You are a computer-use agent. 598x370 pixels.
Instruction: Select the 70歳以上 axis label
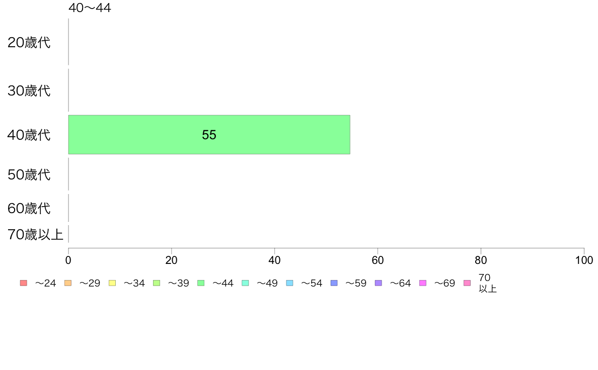tap(35, 234)
